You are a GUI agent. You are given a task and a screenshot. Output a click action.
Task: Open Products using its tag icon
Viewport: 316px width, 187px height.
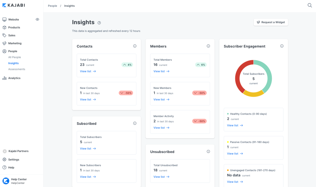[x=4, y=27]
